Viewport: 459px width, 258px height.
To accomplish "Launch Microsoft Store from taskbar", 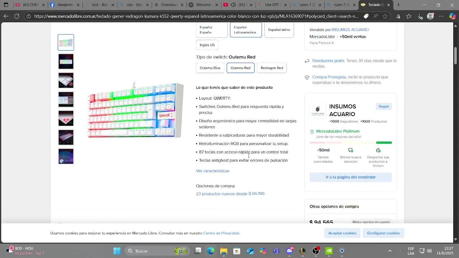I will click(237, 251).
